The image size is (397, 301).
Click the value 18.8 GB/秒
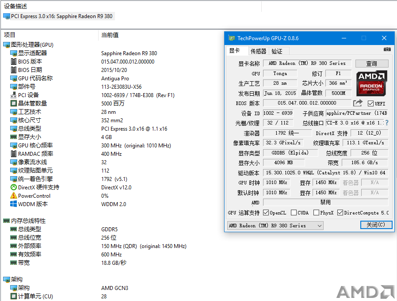pos(114,263)
